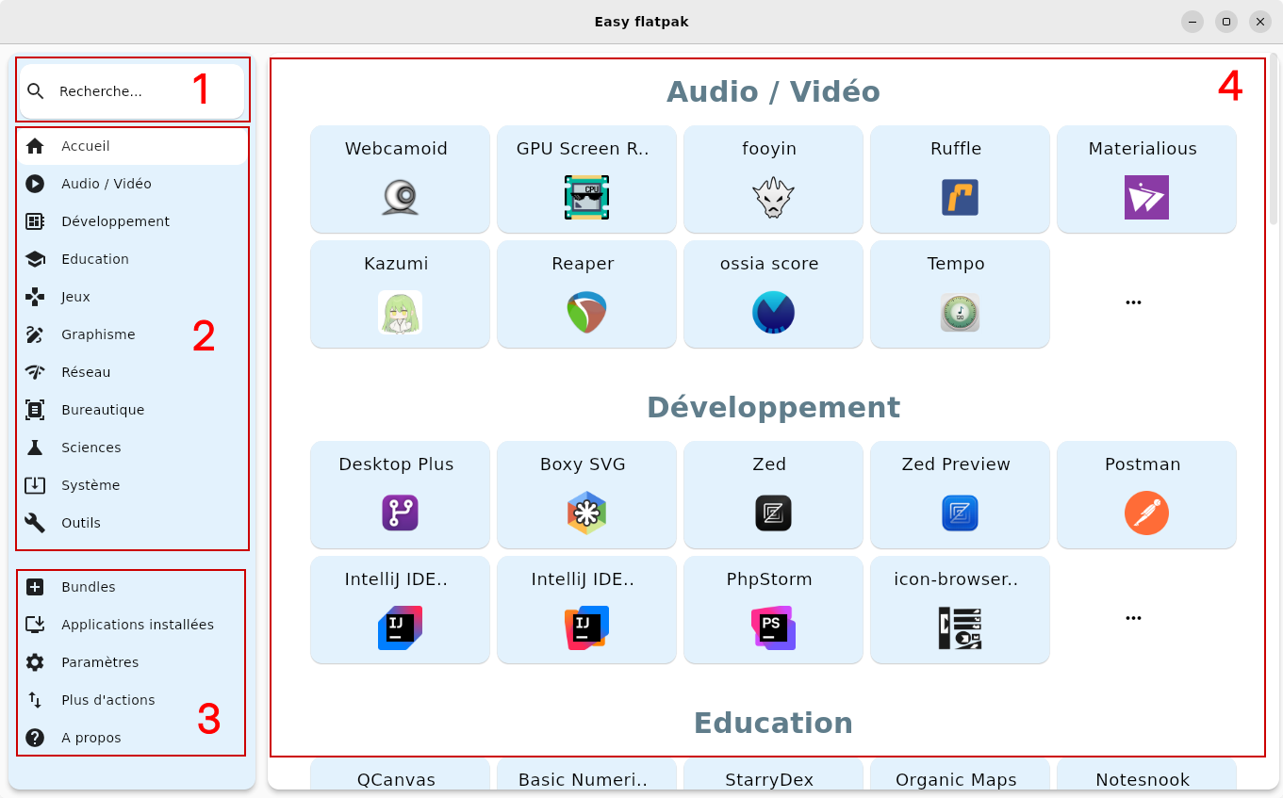Open Plus d'actions menu entry

pyautogui.click(x=131, y=700)
